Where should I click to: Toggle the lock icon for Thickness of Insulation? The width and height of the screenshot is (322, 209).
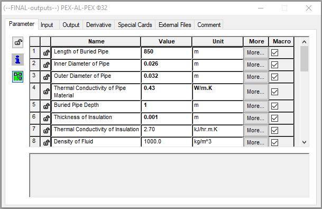pos(46,119)
